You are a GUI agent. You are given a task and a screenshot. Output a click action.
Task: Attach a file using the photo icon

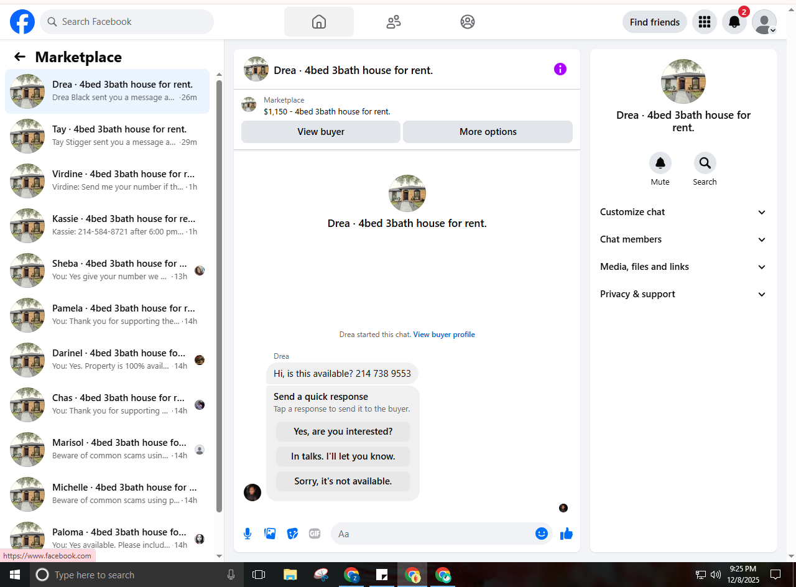click(270, 534)
